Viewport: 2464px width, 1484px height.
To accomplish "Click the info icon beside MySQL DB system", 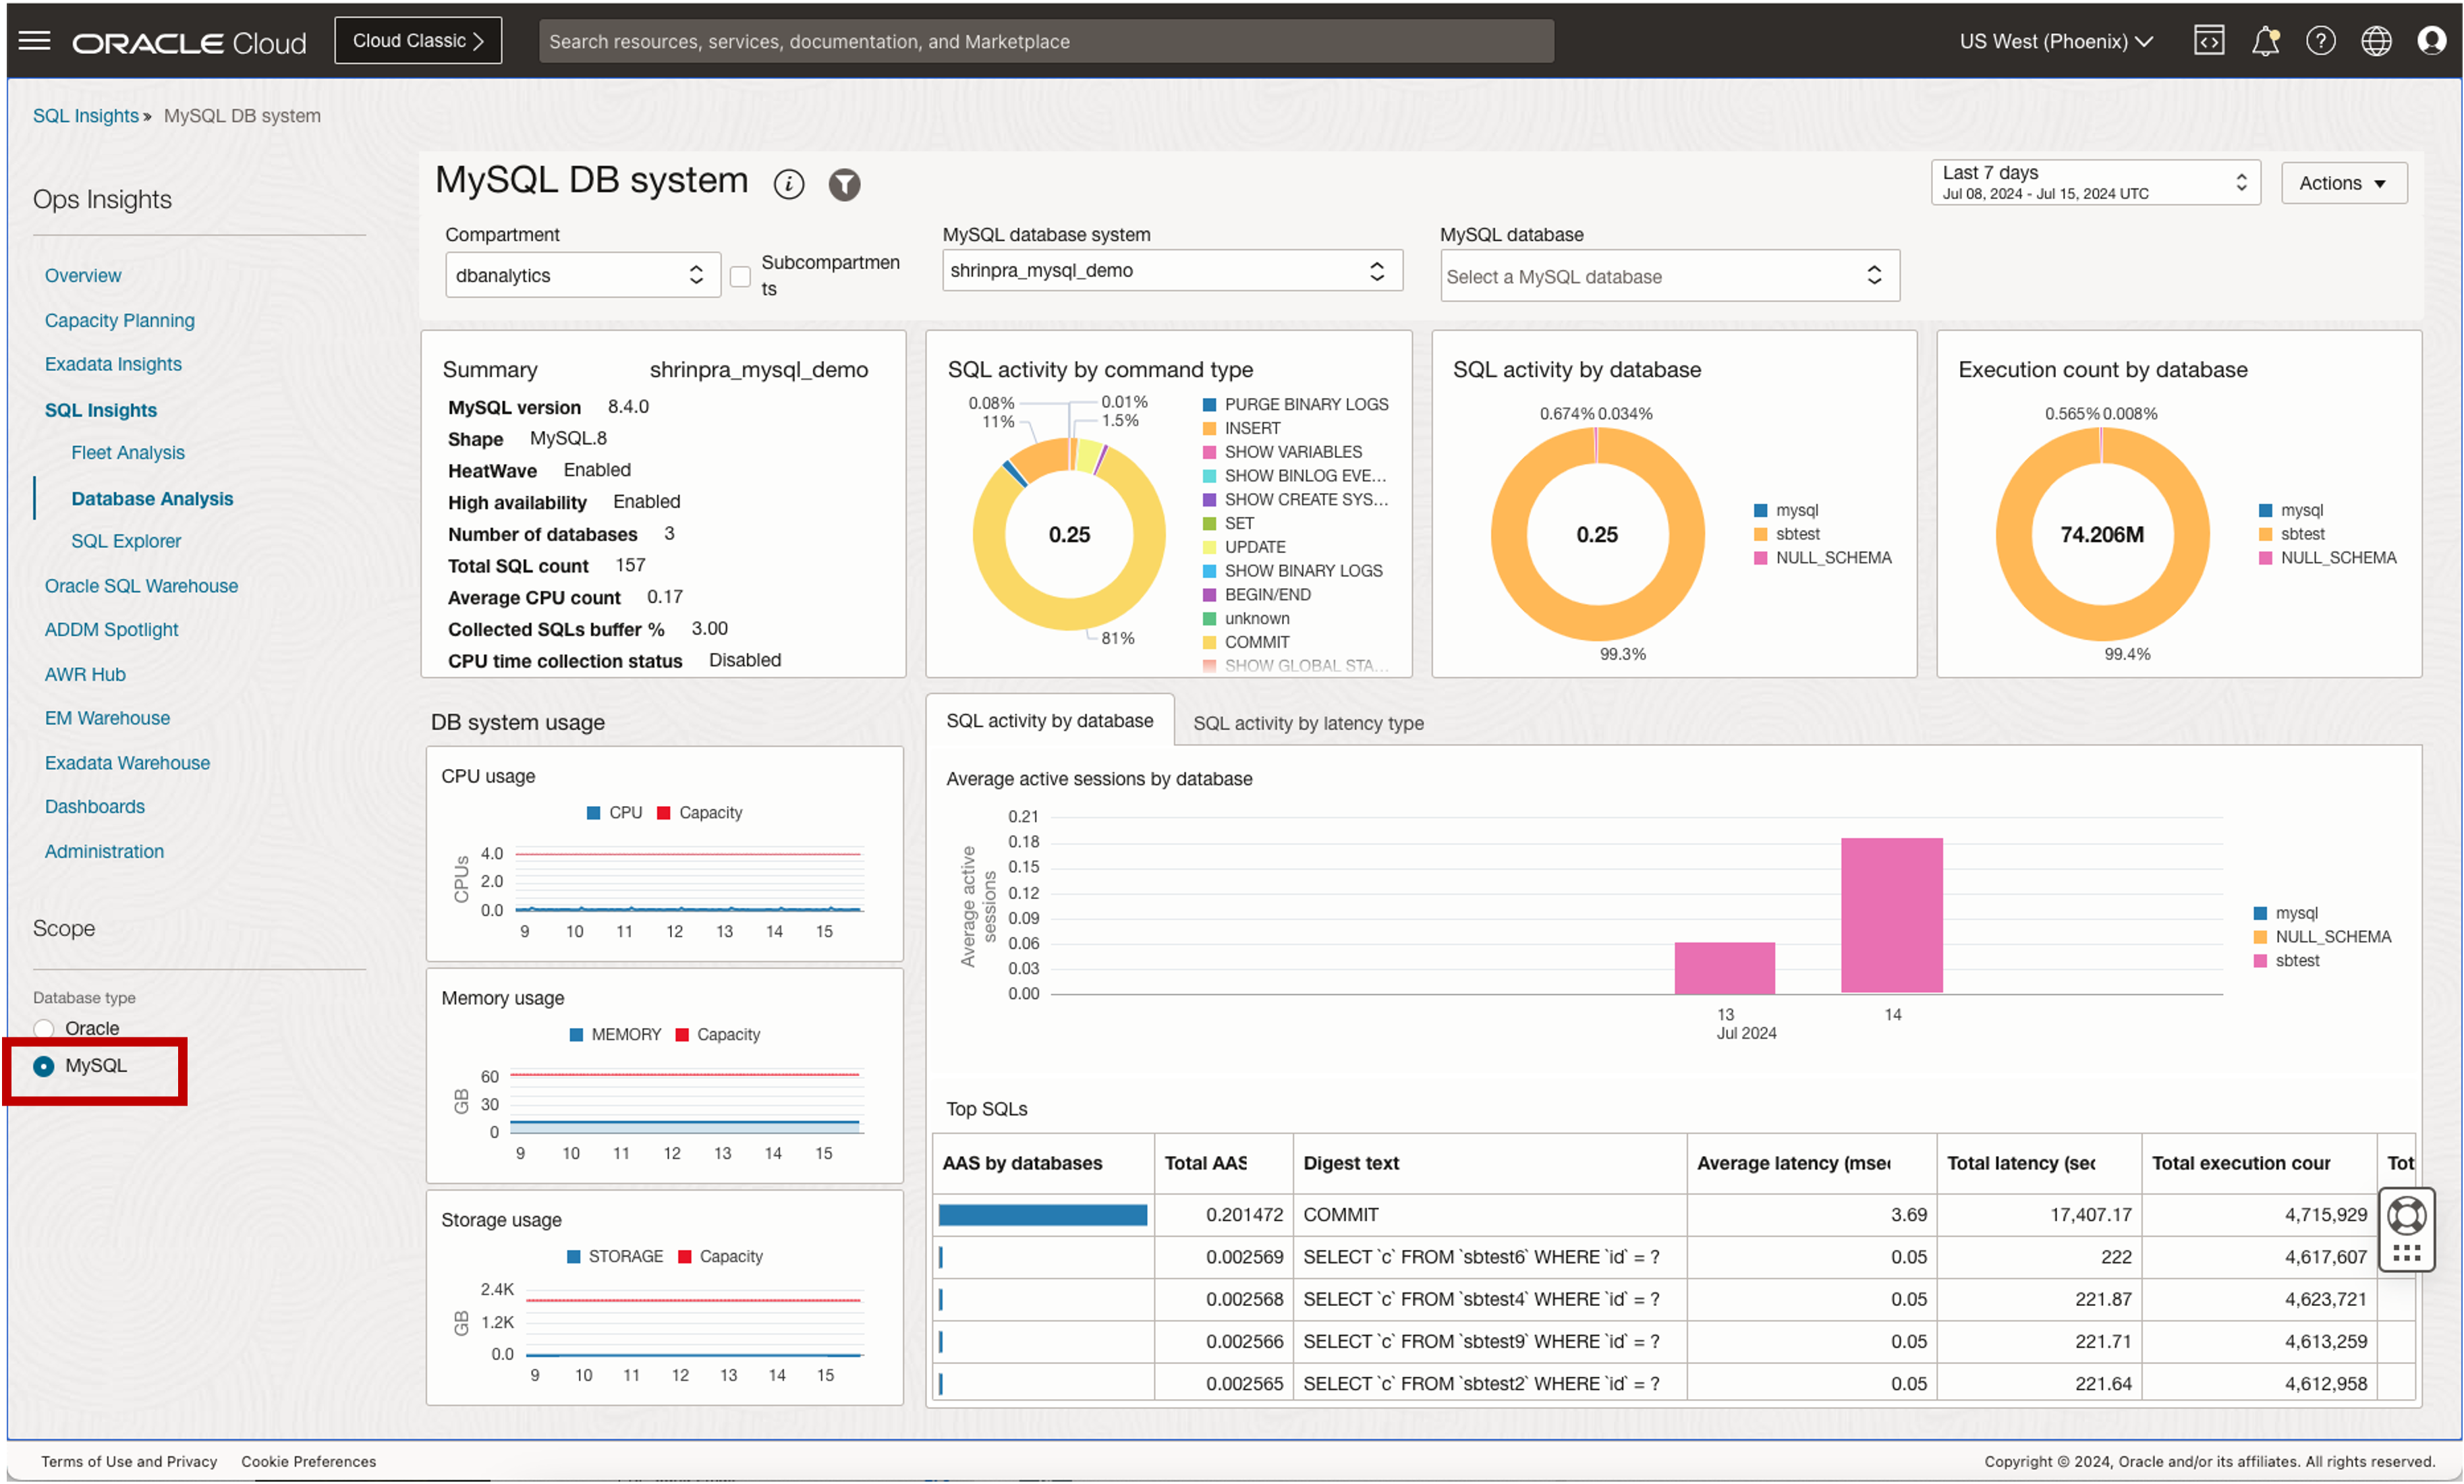I will pyautogui.click(x=789, y=184).
